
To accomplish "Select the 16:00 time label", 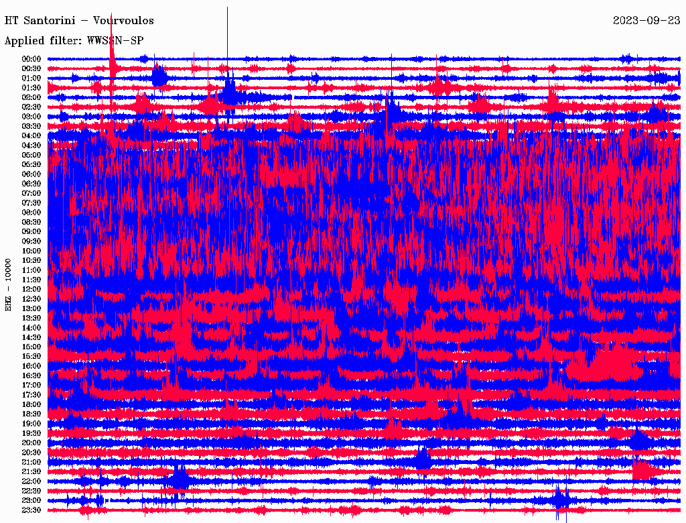I will click(31, 366).
